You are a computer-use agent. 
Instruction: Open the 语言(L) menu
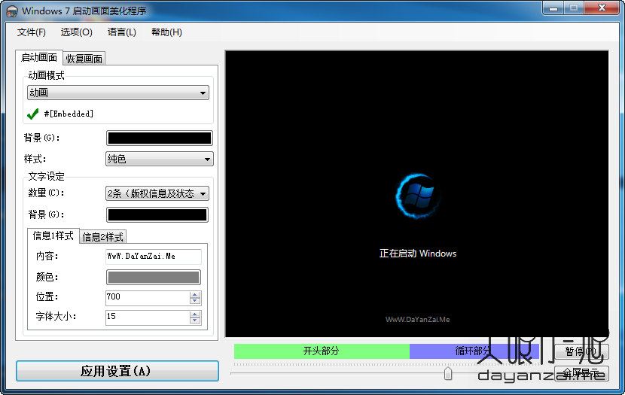122,32
